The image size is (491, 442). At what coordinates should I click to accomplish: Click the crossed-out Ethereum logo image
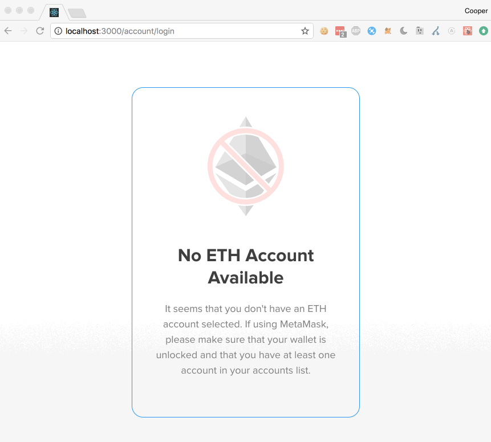246,167
